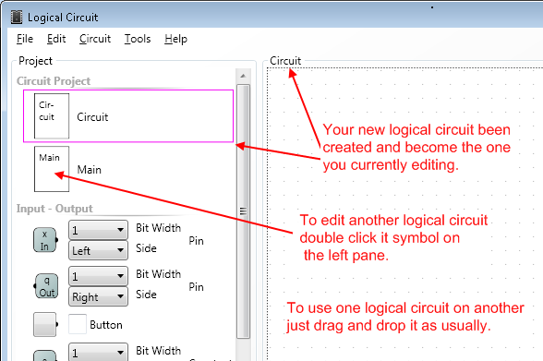Viewport: 543px width, 361px height.
Task: Click the white square next to Button label
Action: click(78, 324)
